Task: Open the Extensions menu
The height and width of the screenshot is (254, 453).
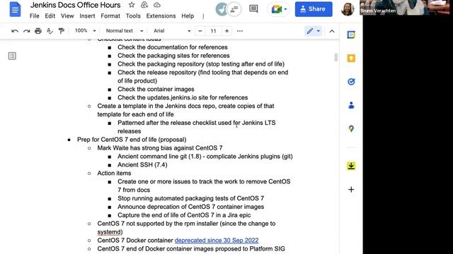Action: 161,16
